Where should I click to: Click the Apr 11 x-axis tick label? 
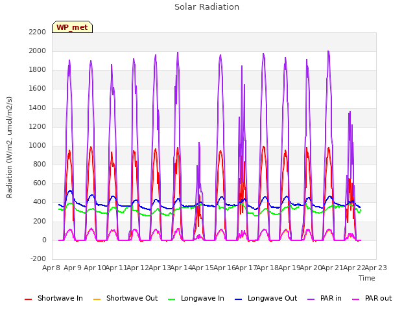pyautogui.click(x=116, y=268)
